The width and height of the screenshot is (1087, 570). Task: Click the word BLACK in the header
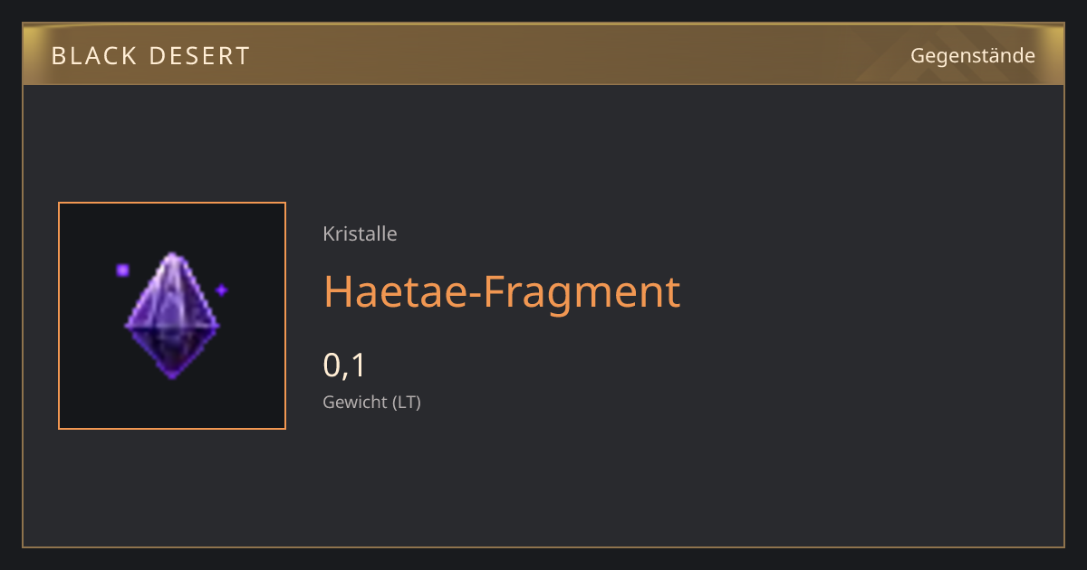point(90,56)
